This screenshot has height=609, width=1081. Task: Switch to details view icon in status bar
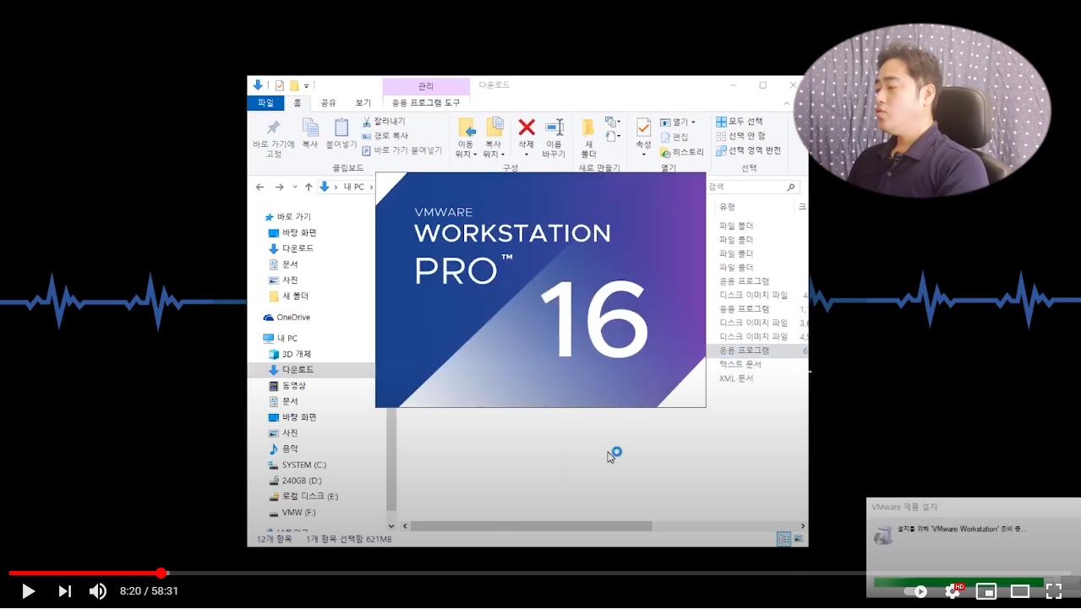pyautogui.click(x=783, y=539)
